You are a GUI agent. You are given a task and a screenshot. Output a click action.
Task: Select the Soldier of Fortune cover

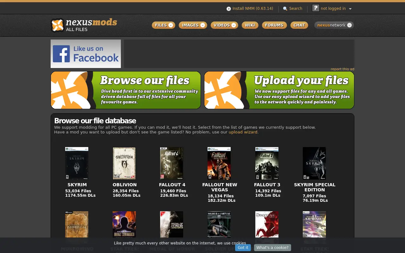pos(219,225)
